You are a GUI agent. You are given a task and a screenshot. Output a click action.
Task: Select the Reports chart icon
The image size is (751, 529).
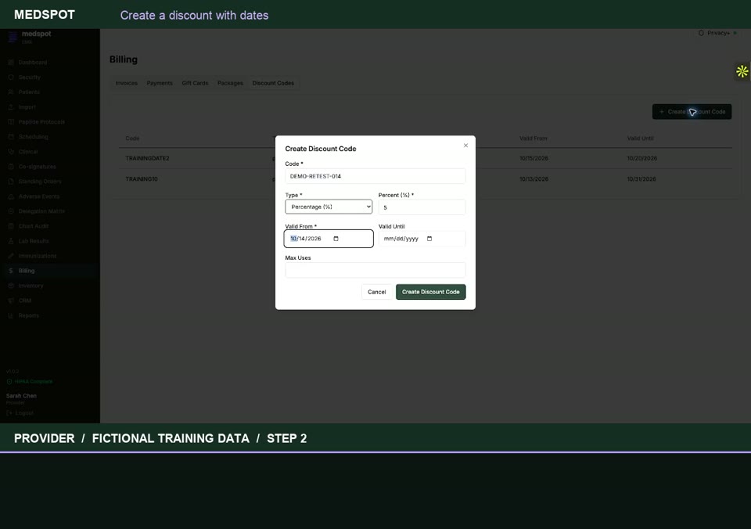[11, 315]
